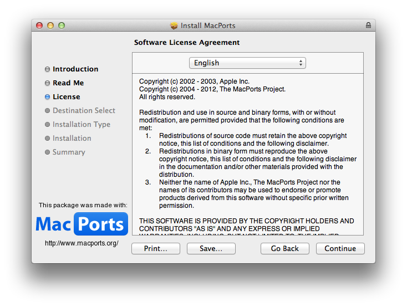Click license condition number 1 text
Image resolution: width=407 pixels, height=307 pixels.
253,139
